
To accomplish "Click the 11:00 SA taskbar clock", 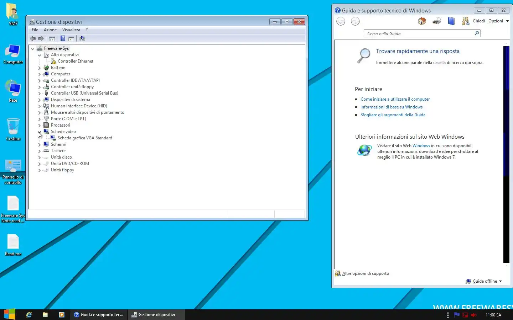I will click(493, 315).
